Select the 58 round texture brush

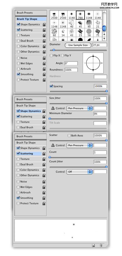89,32
